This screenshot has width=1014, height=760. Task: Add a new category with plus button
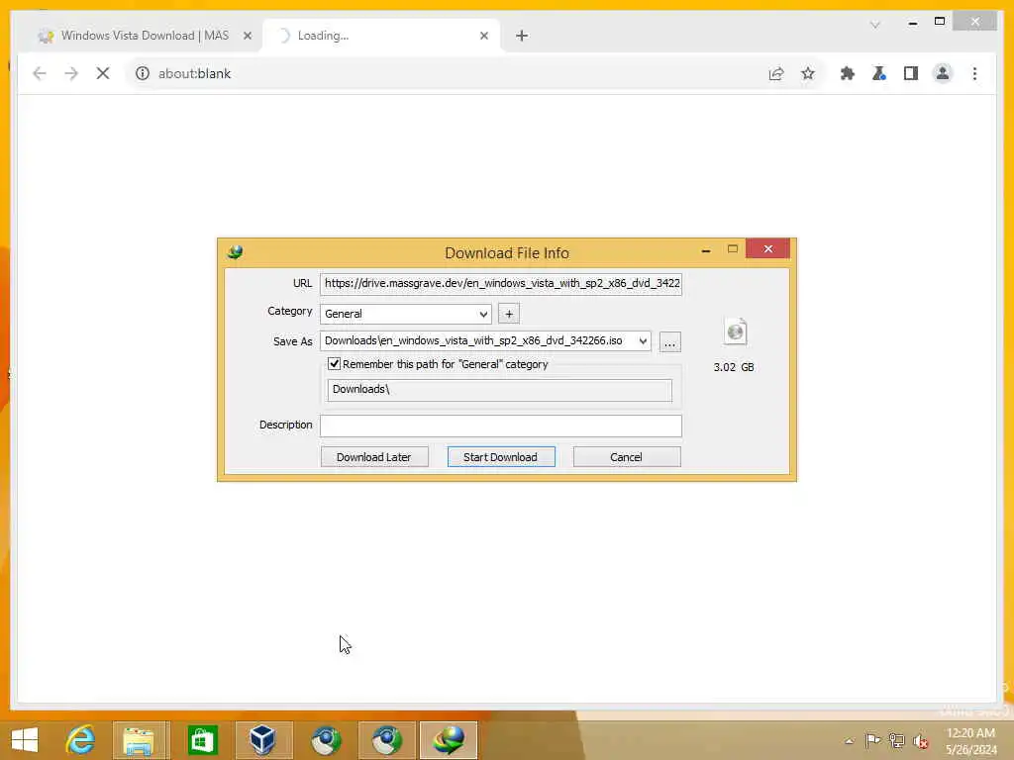[x=509, y=314]
